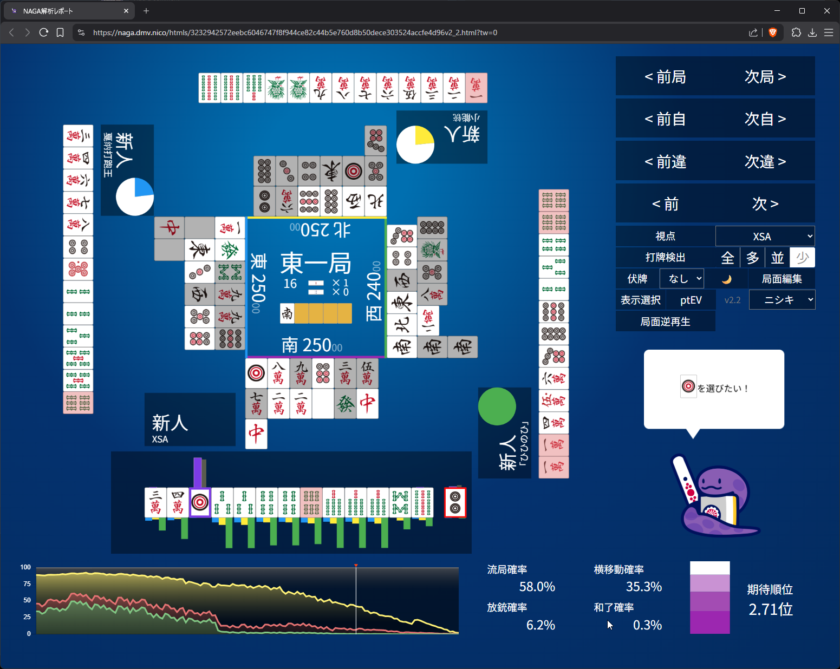
Task: Open the 視点 dropdown showing XSA
Action: (765, 237)
